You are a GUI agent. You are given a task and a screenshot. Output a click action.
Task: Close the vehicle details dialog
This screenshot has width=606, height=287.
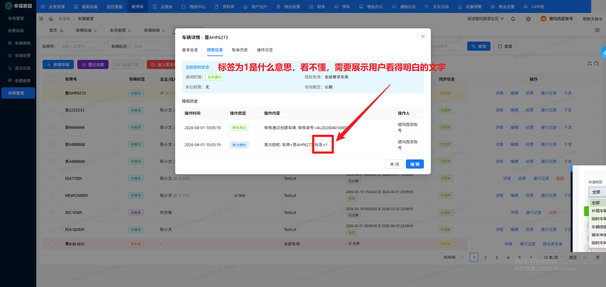(x=423, y=37)
